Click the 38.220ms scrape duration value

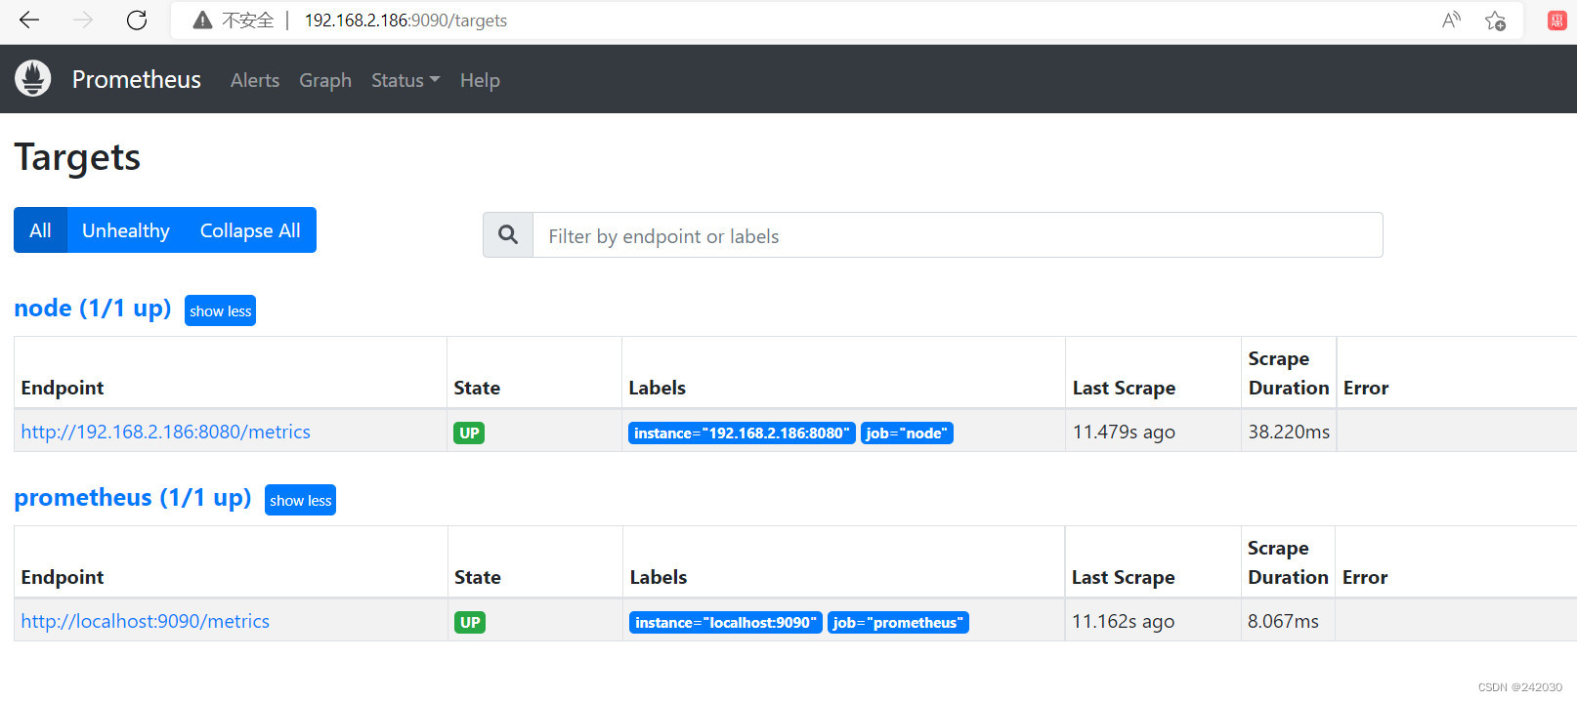tap(1289, 432)
